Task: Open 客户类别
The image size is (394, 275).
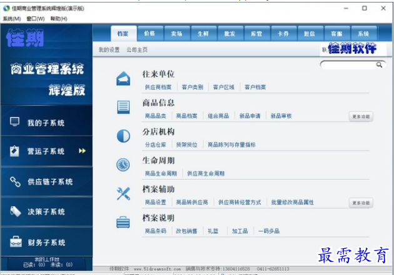Action: pyautogui.click(x=193, y=87)
